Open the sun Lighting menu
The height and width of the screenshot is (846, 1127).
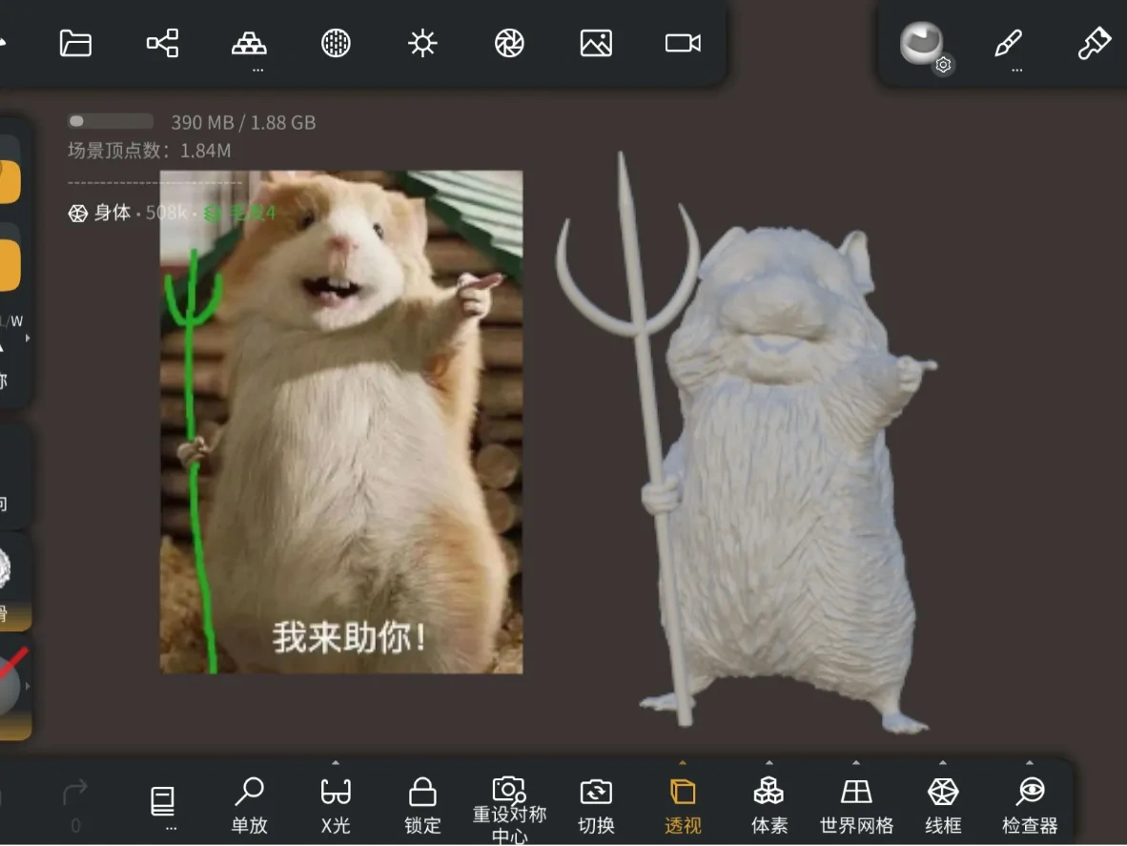(x=422, y=43)
